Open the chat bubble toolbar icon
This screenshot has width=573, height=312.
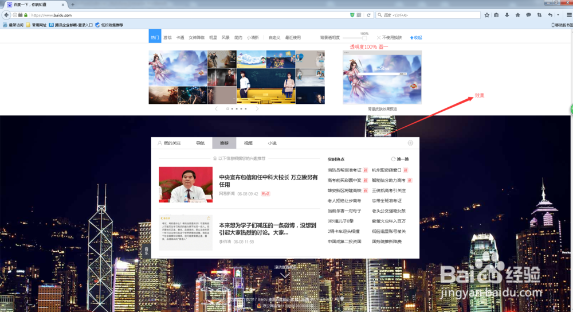coord(528,15)
